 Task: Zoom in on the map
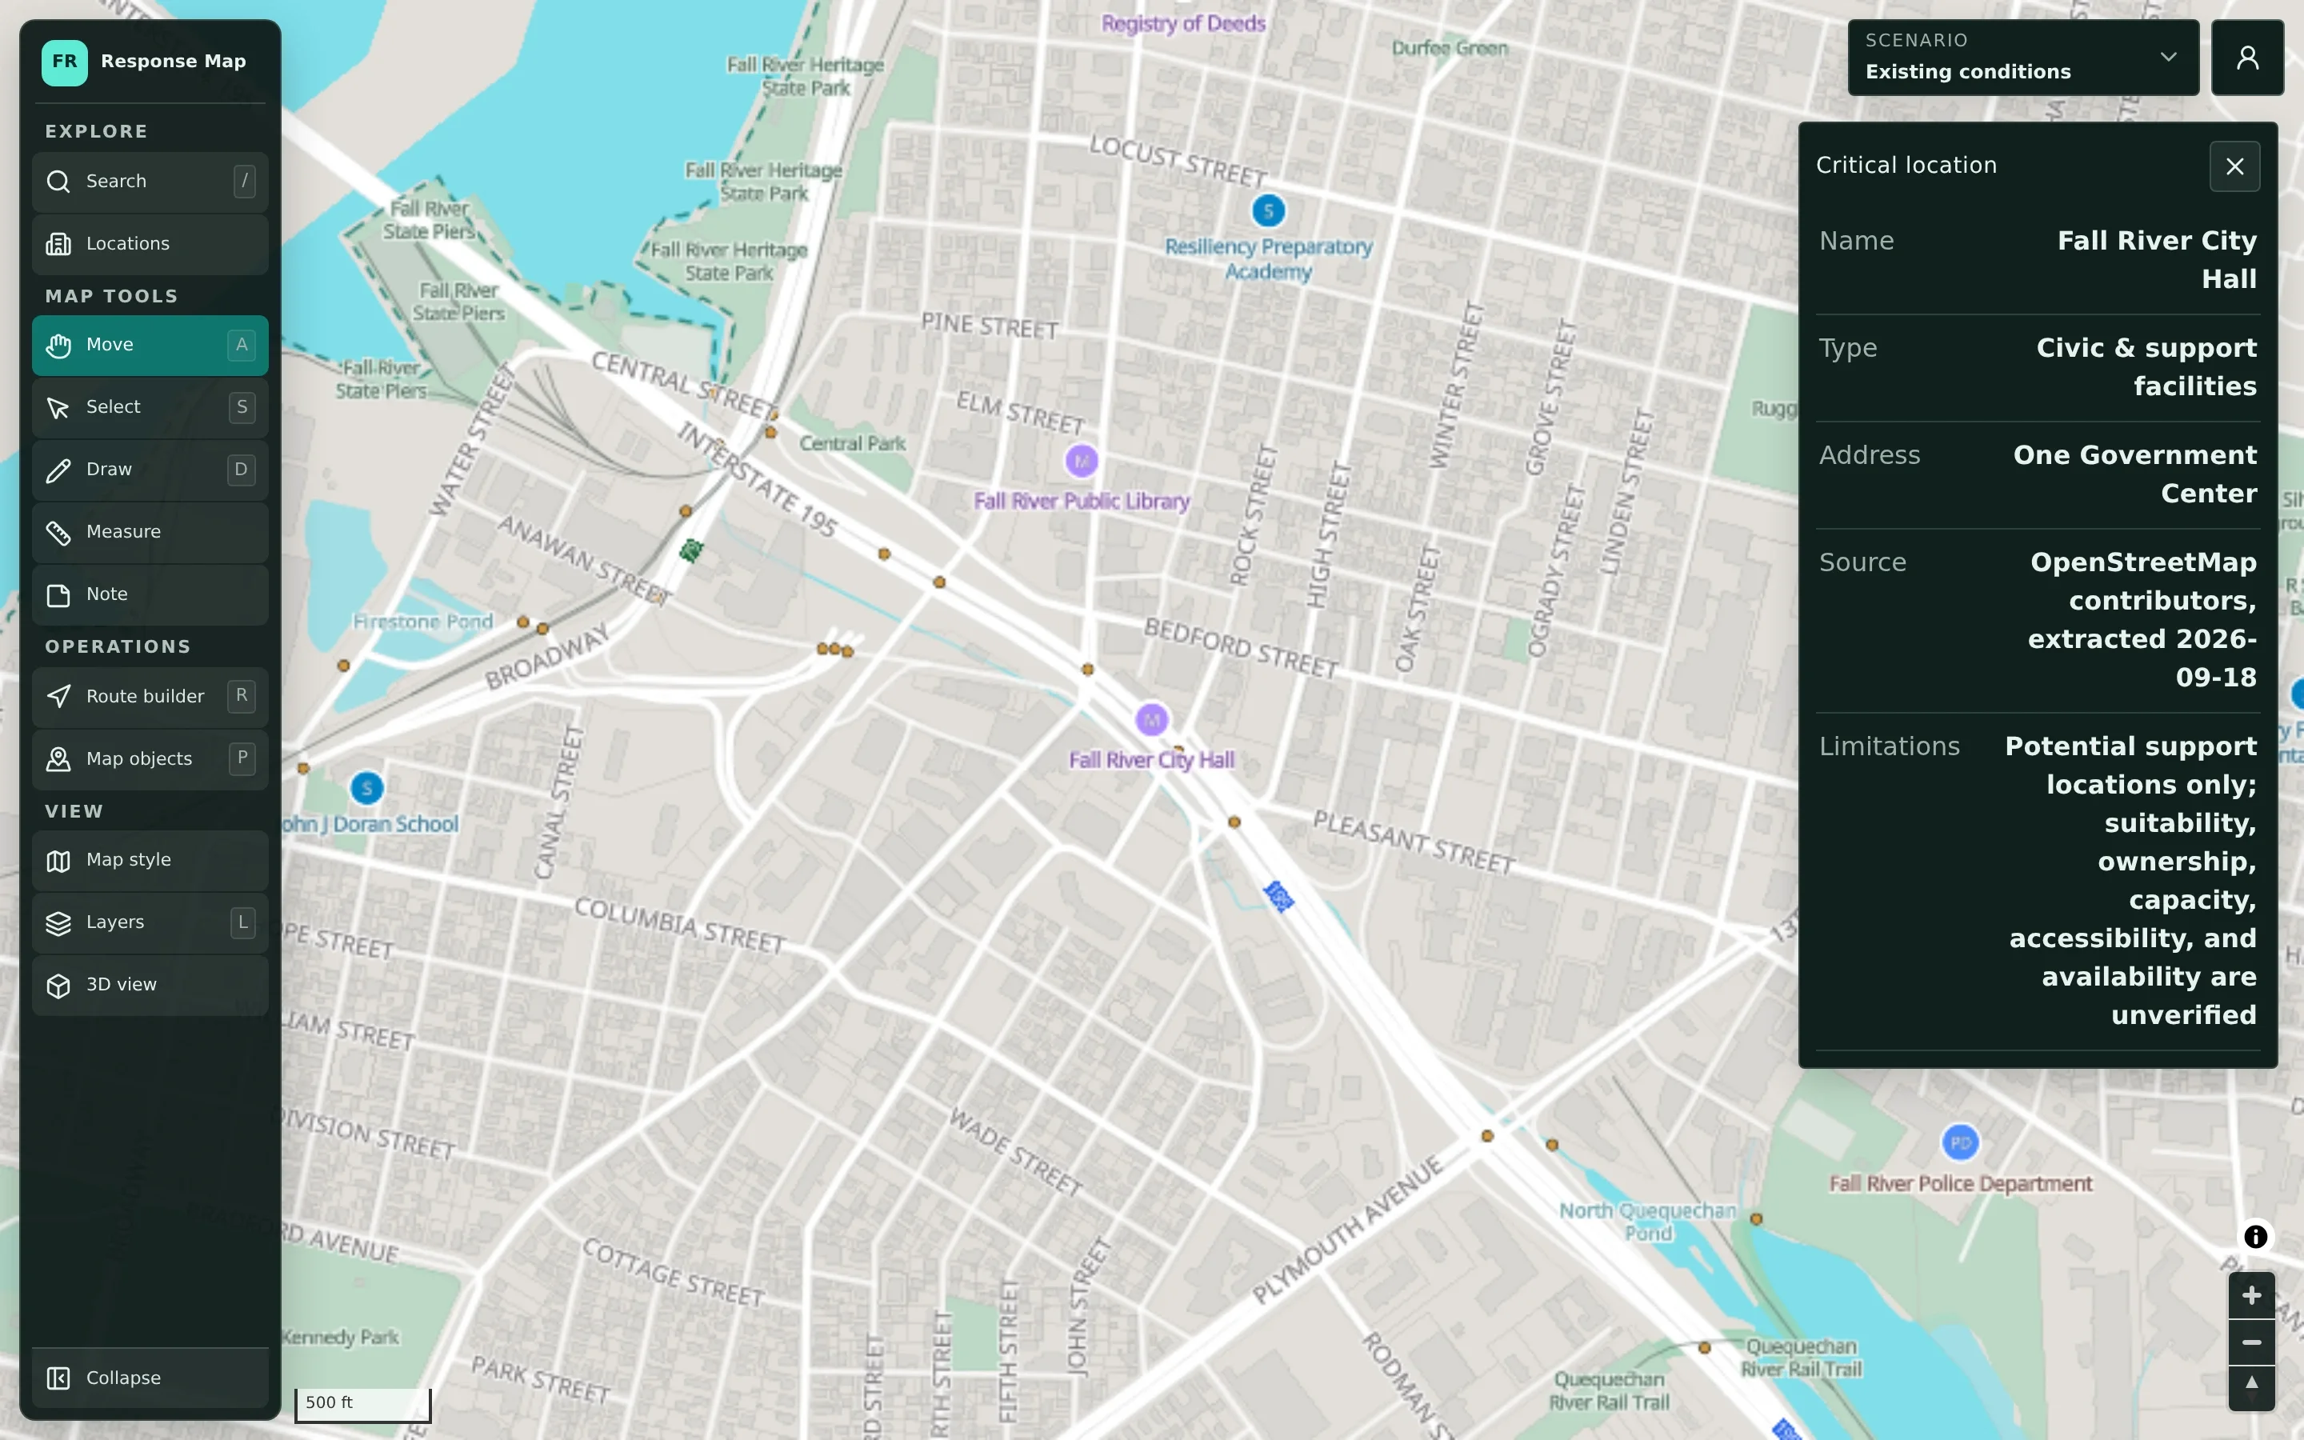tap(2252, 1295)
